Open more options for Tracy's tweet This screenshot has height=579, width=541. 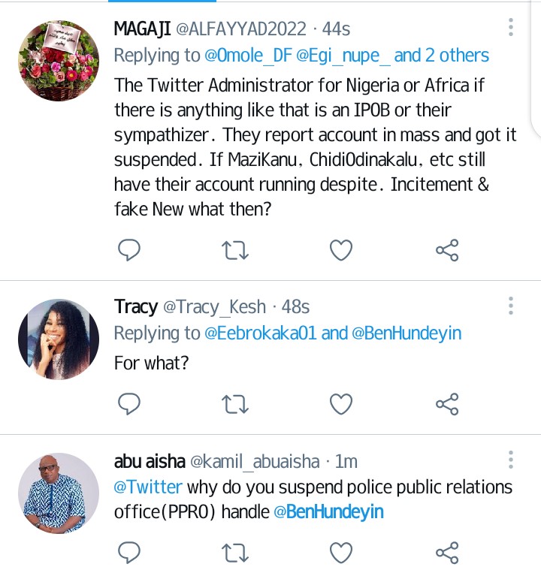(x=511, y=306)
